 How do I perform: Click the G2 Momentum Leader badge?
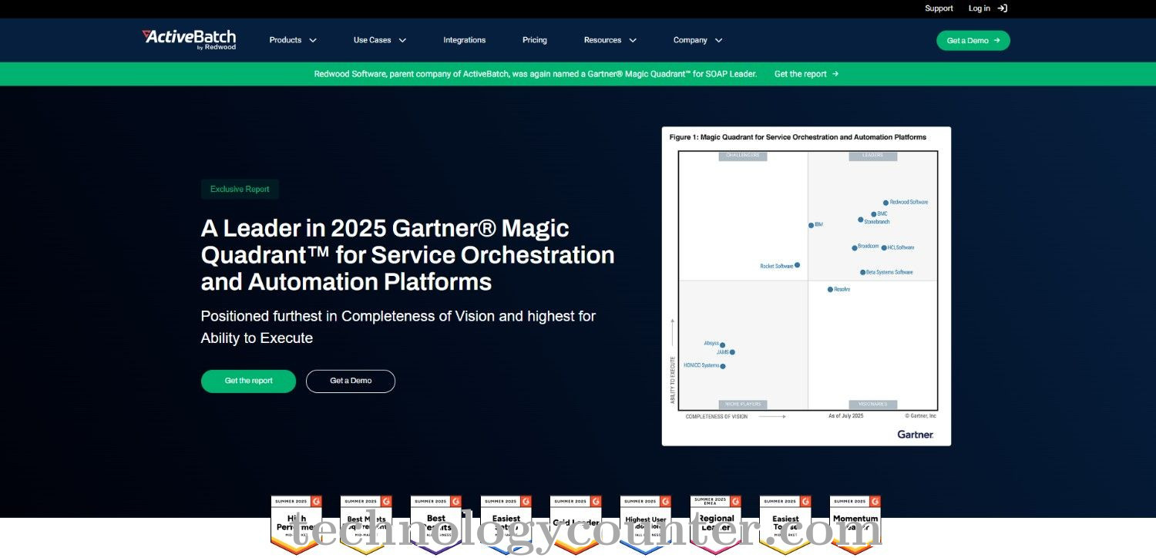click(855, 524)
